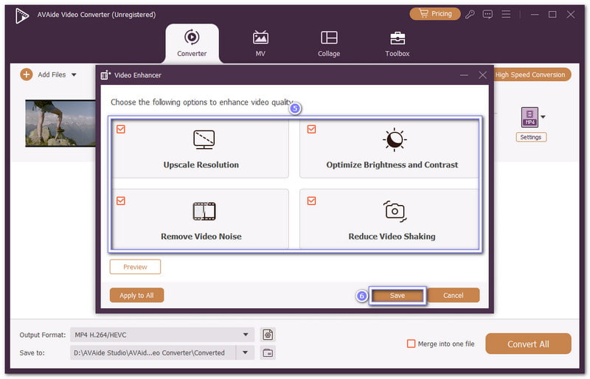This screenshot has width=590, height=379.
Task: Expand the Output Format dropdown
Action: coord(245,335)
